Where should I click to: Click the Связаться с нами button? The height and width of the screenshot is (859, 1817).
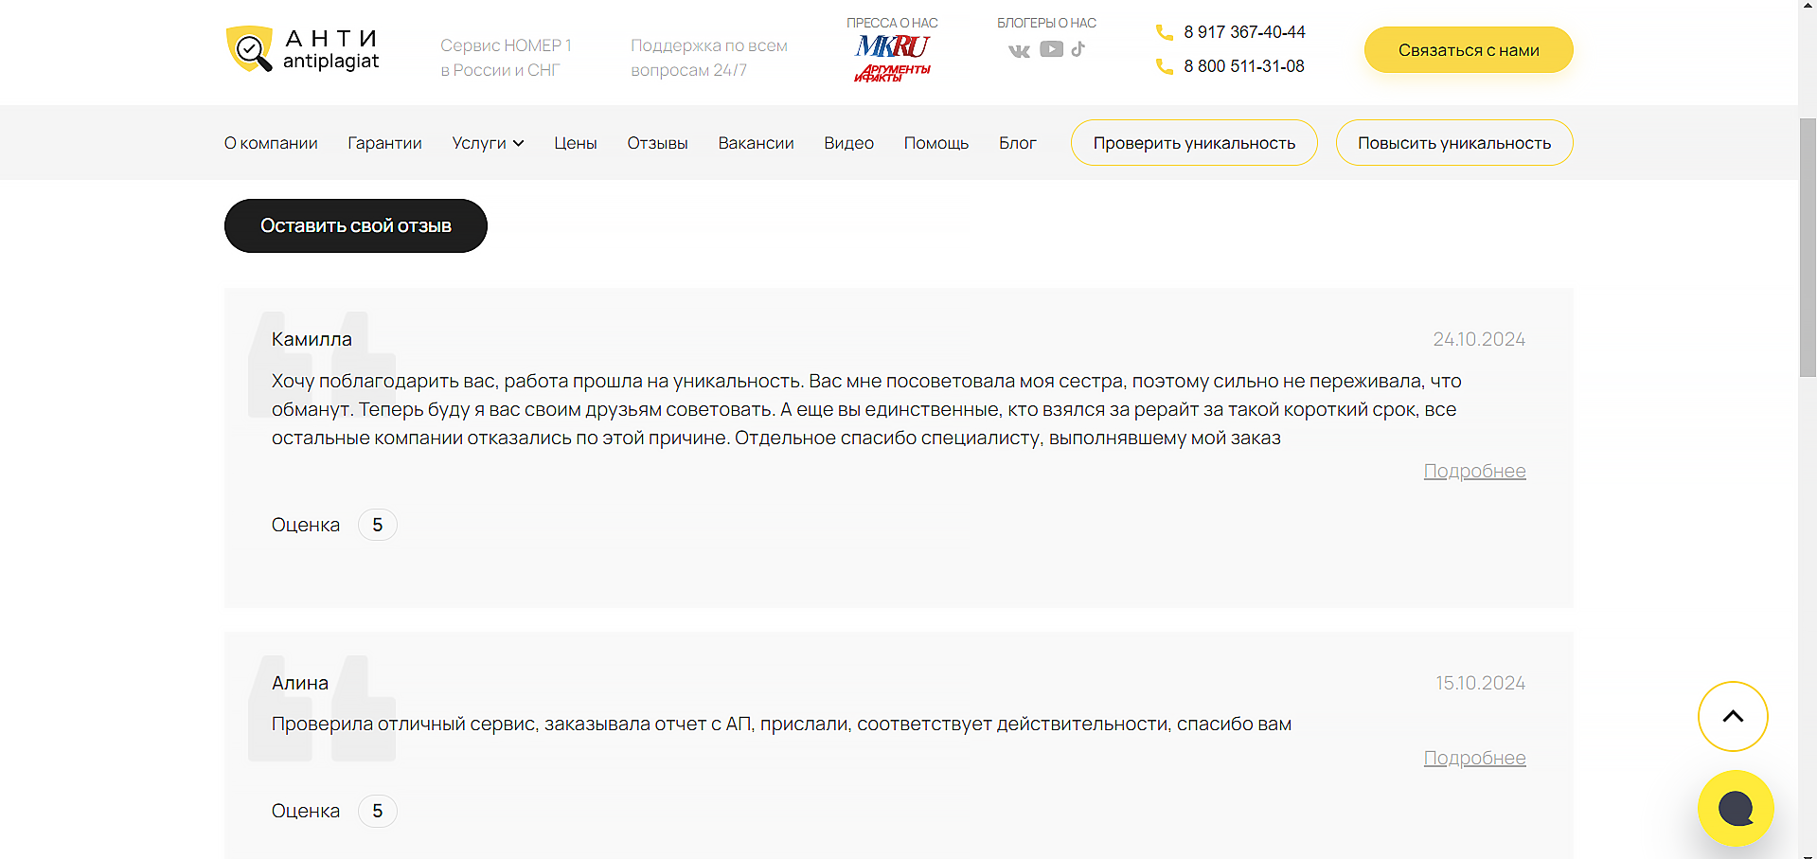pyautogui.click(x=1469, y=50)
